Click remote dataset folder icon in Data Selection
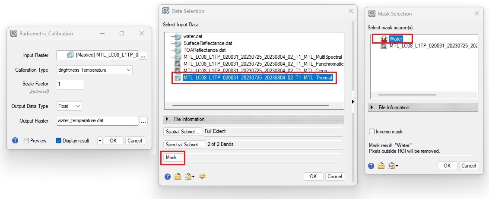 (x=202, y=176)
